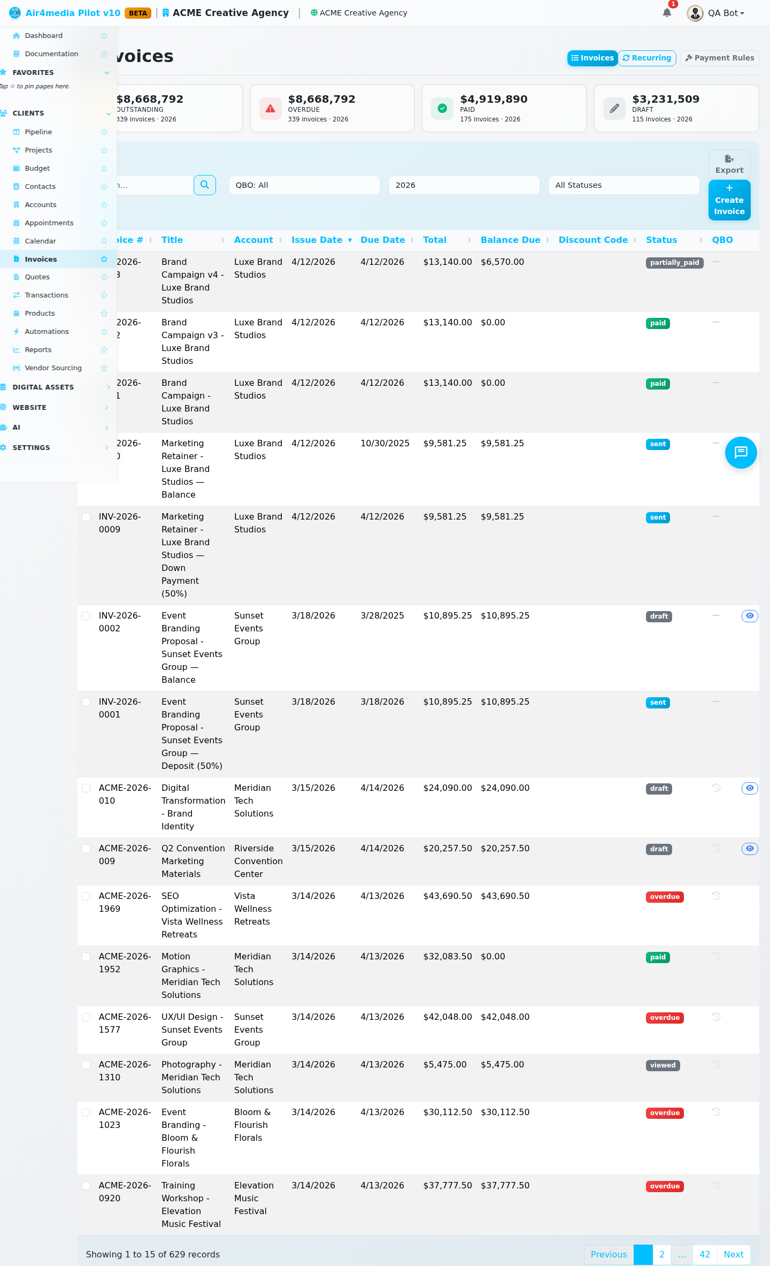This screenshot has height=1266, width=770.
Task: Open the notifications bell
Action: (x=667, y=13)
